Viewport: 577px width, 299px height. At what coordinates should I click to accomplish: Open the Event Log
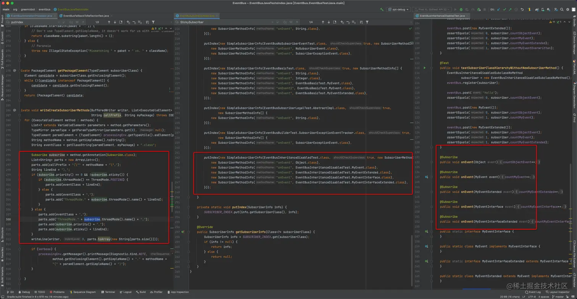533,292
